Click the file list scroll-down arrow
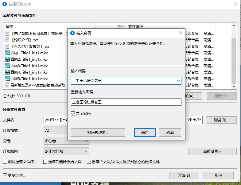This screenshot has width=241, height=185. pos(234,86)
